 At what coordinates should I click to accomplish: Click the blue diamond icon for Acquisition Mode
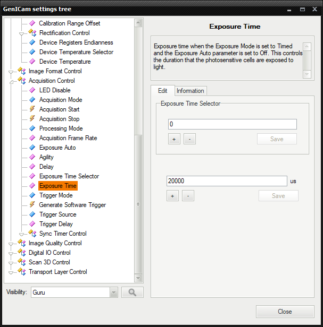[32, 100]
